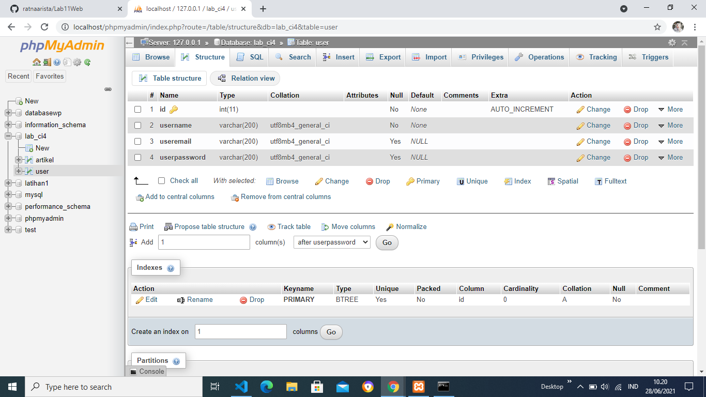
Task: Expand the mysql database in the sidebar
Action: 7,194
